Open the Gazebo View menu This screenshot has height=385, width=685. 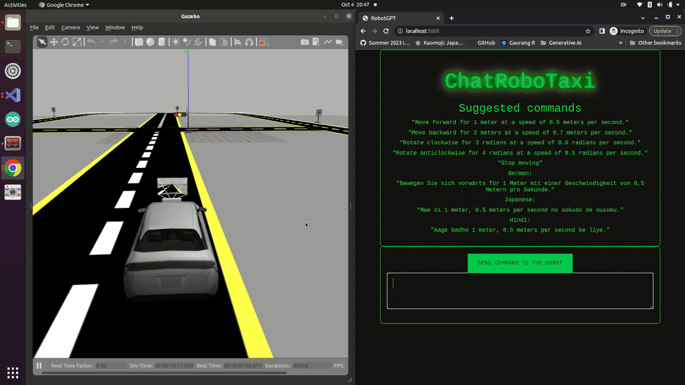click(x=93, y=27)
